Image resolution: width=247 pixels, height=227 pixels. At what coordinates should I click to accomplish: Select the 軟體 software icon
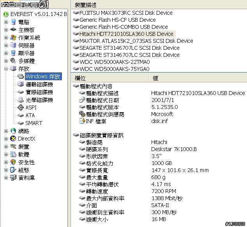[13, 154]
